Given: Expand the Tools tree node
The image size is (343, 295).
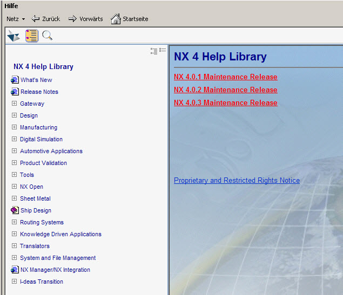Looking at the screenshot, I should (x=14, y=175).
